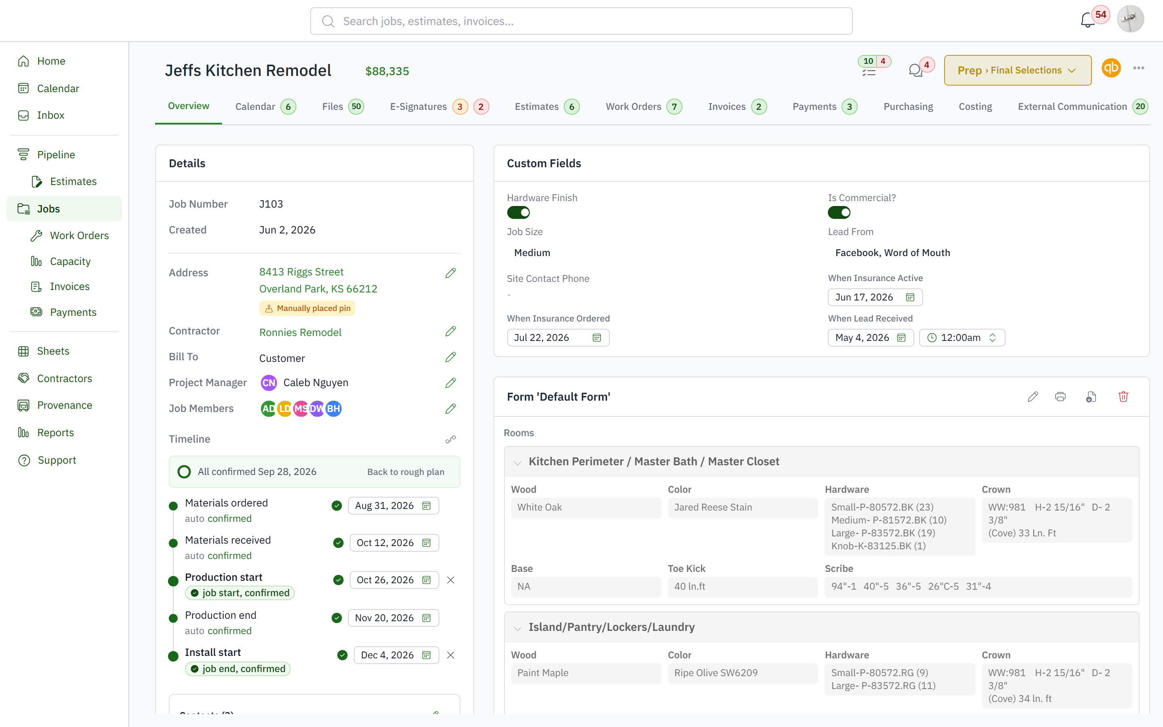This screenshot has width=1163, height=727.
Task: Toggle the All confirmed circle
Action: click(x=184, y=472)
